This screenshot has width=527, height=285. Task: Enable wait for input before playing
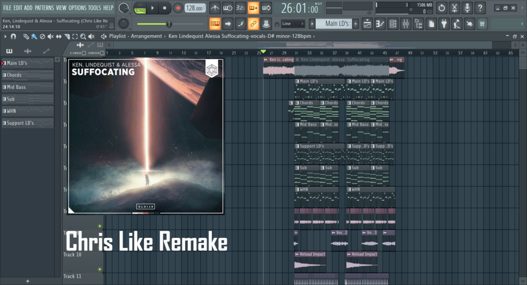[228, 8]
